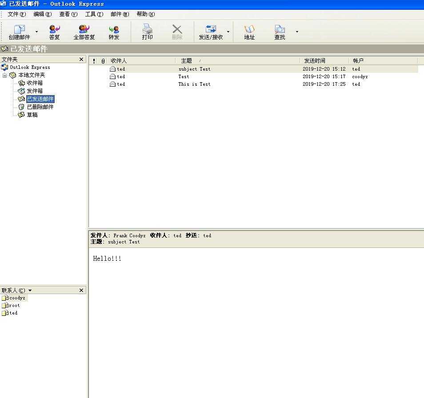This screenshot has width=424, height=398.
Task: Open the 地址 (Addresses) book icon
Action: point(249,32)
